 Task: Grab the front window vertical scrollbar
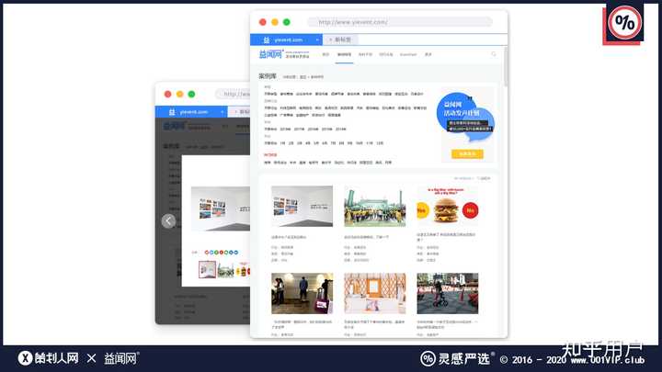(506, 65)
